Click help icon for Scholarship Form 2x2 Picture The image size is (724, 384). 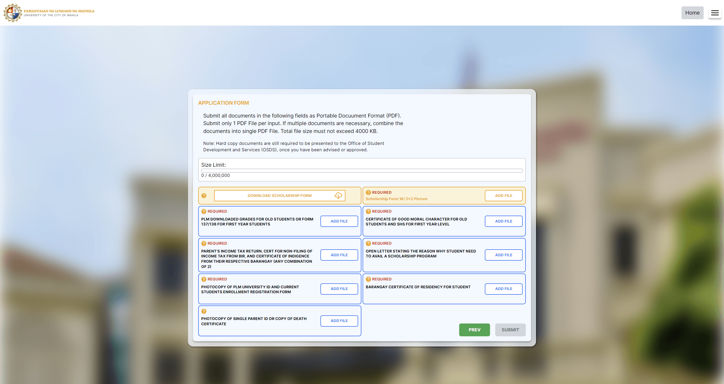click(x=368, y=192)
